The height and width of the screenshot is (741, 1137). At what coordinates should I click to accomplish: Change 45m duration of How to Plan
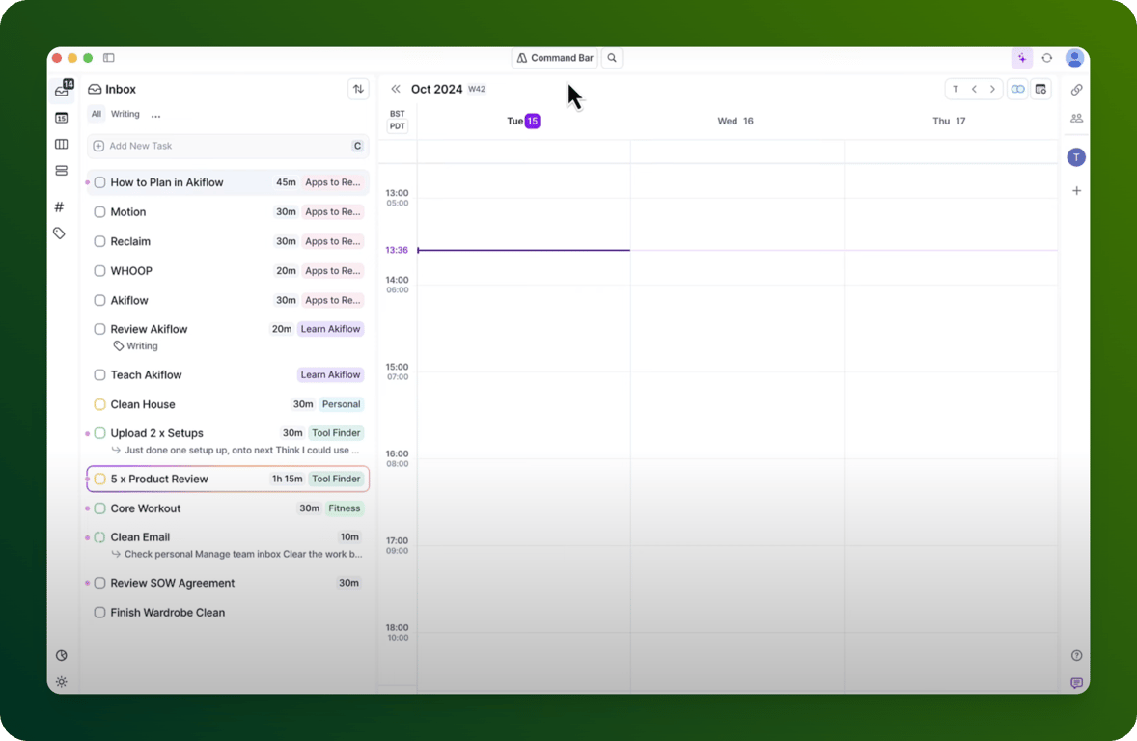[286, 182]
